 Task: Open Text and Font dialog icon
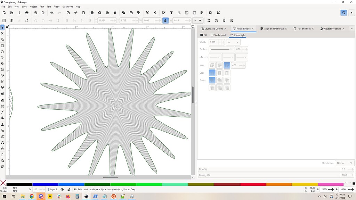point(171,13)
